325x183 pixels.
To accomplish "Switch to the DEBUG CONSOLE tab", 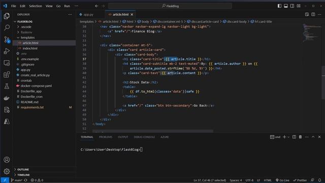I will (x=144, y=137).
